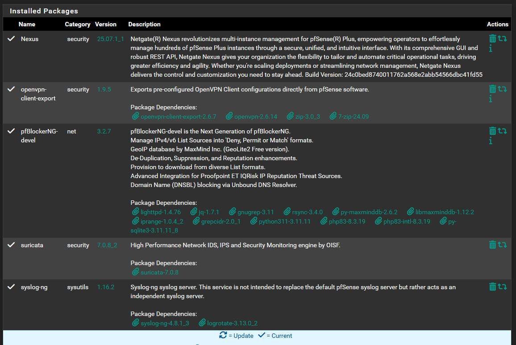Reinstall the openvpn-client-export package
Screen dimensions: 516x345
click(x=502, y=89)
